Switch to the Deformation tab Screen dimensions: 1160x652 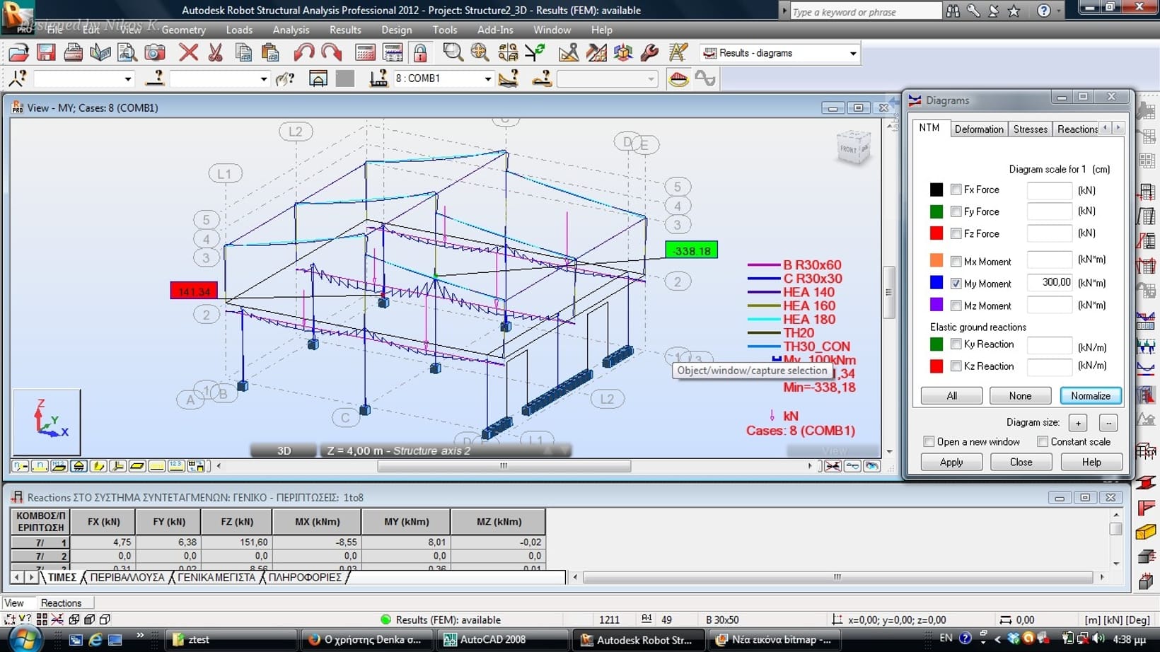point(978,129)
